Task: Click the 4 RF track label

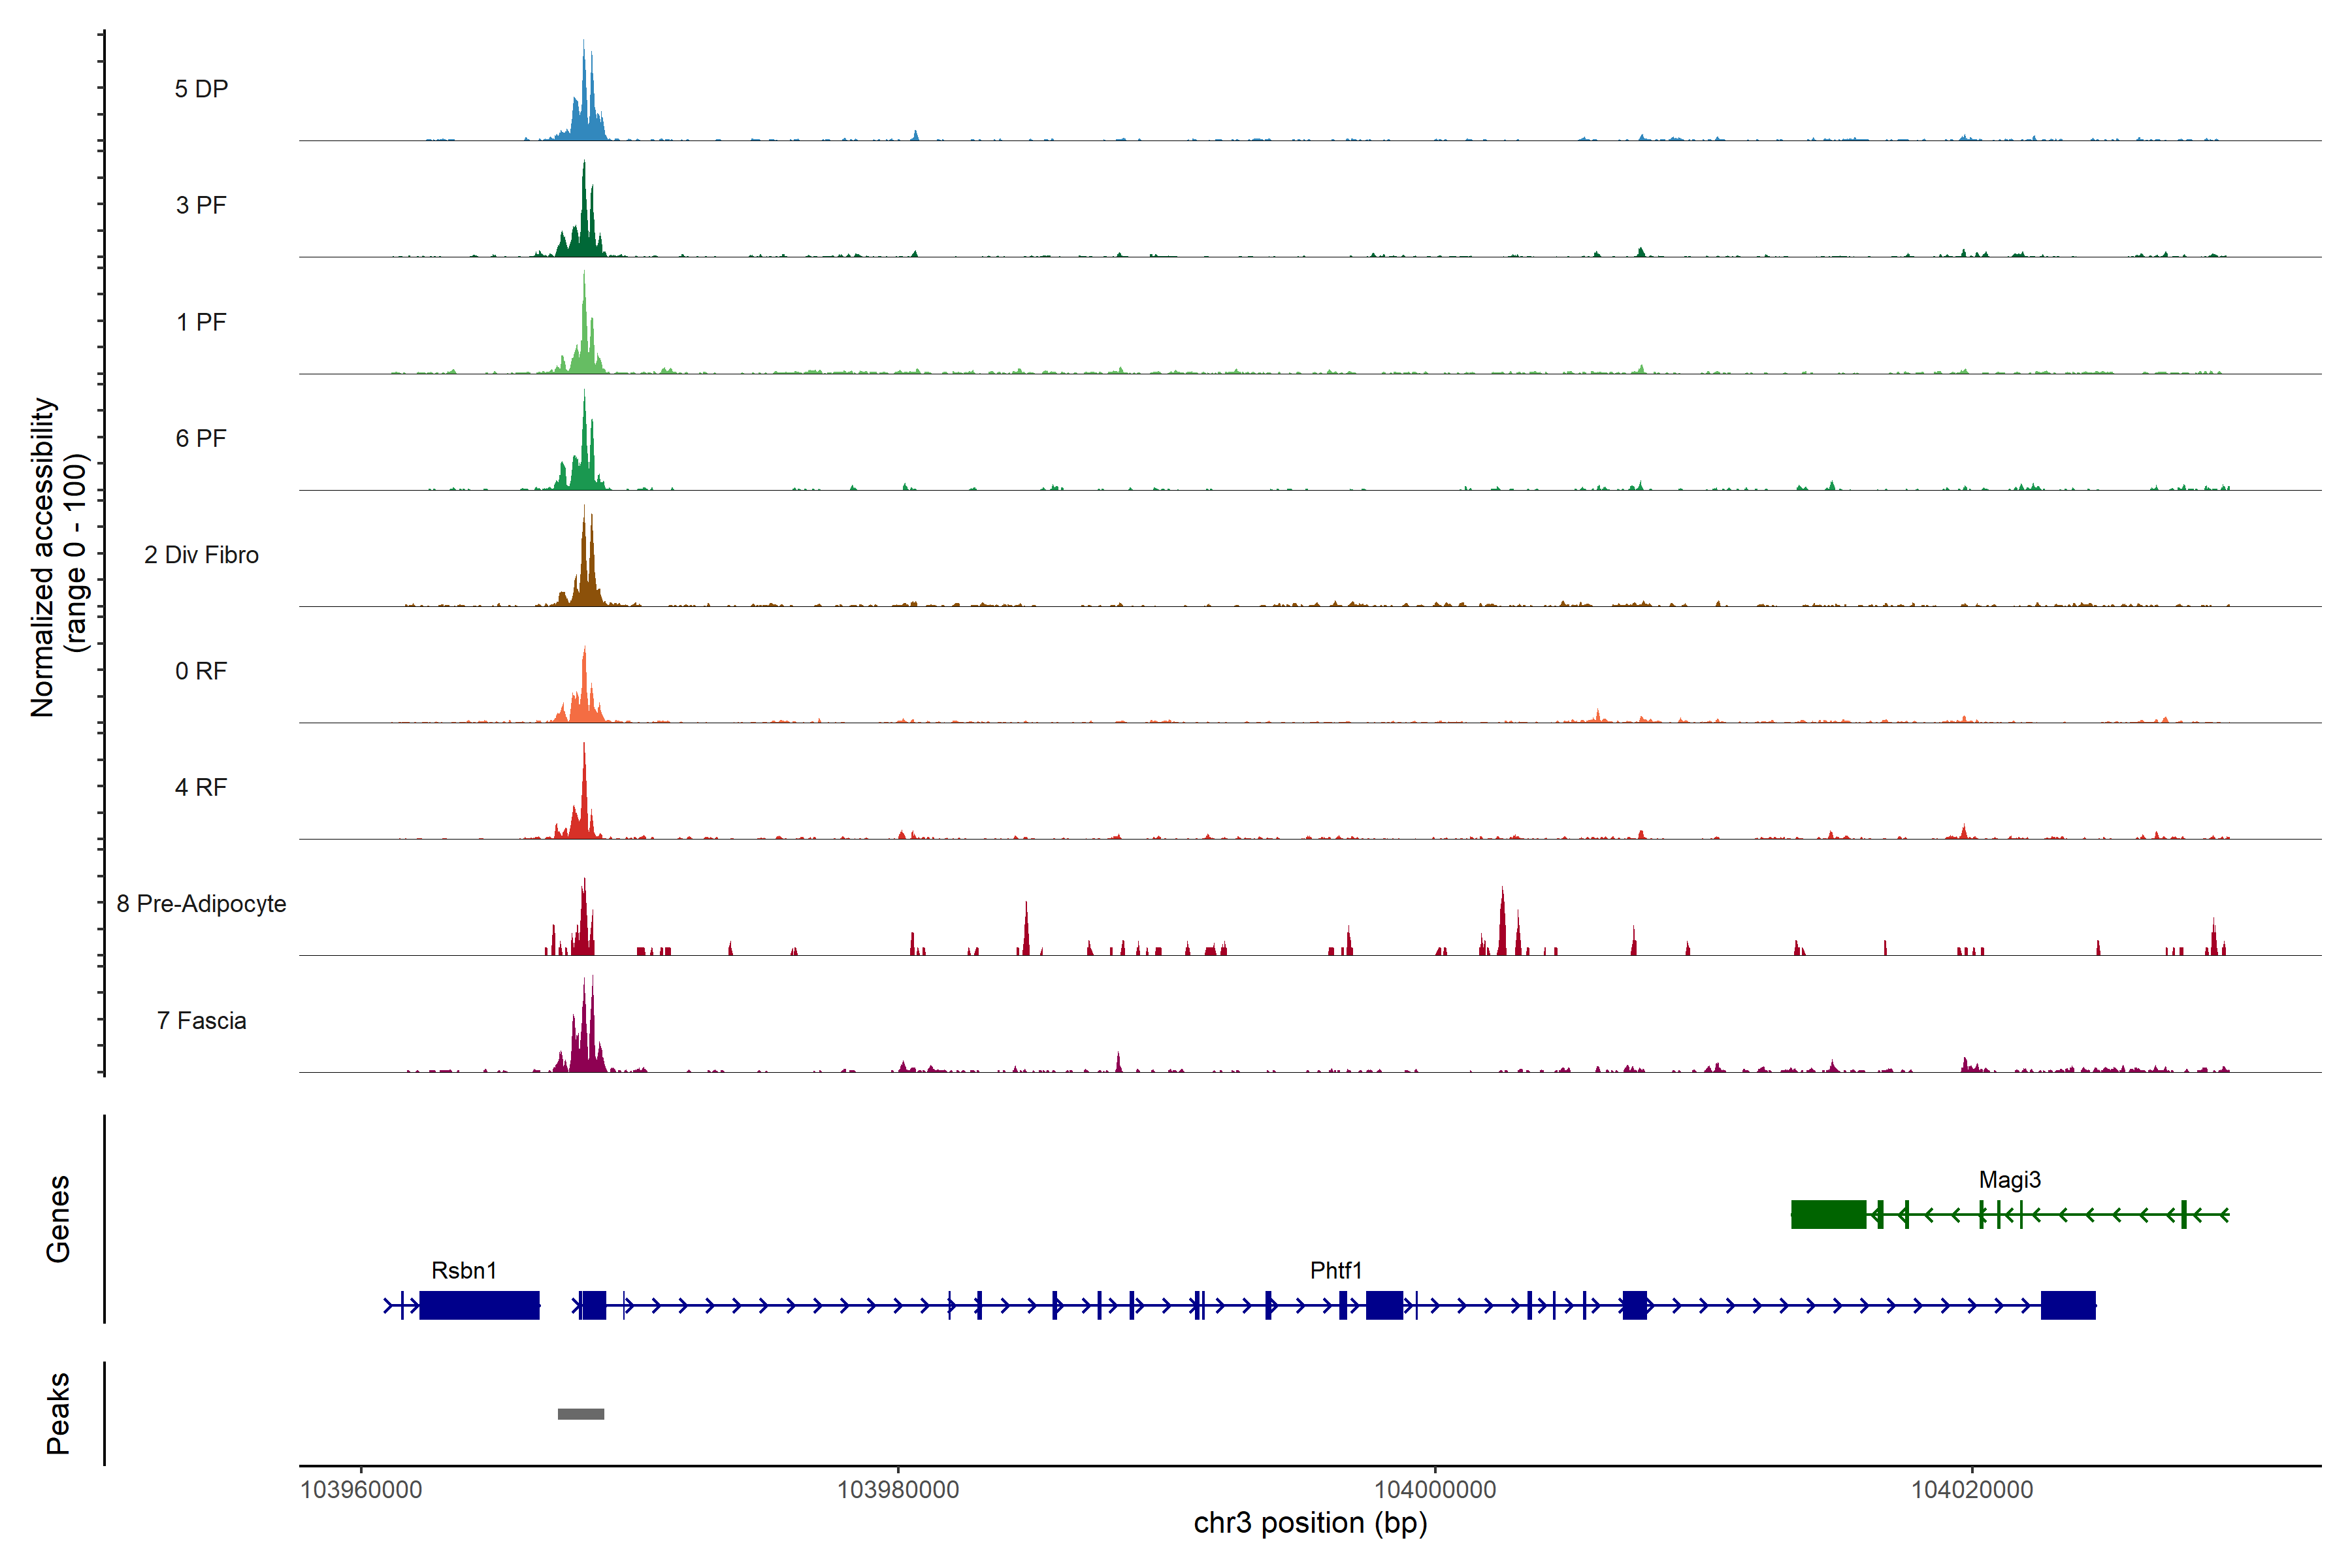Action: [x=201, y=787]
